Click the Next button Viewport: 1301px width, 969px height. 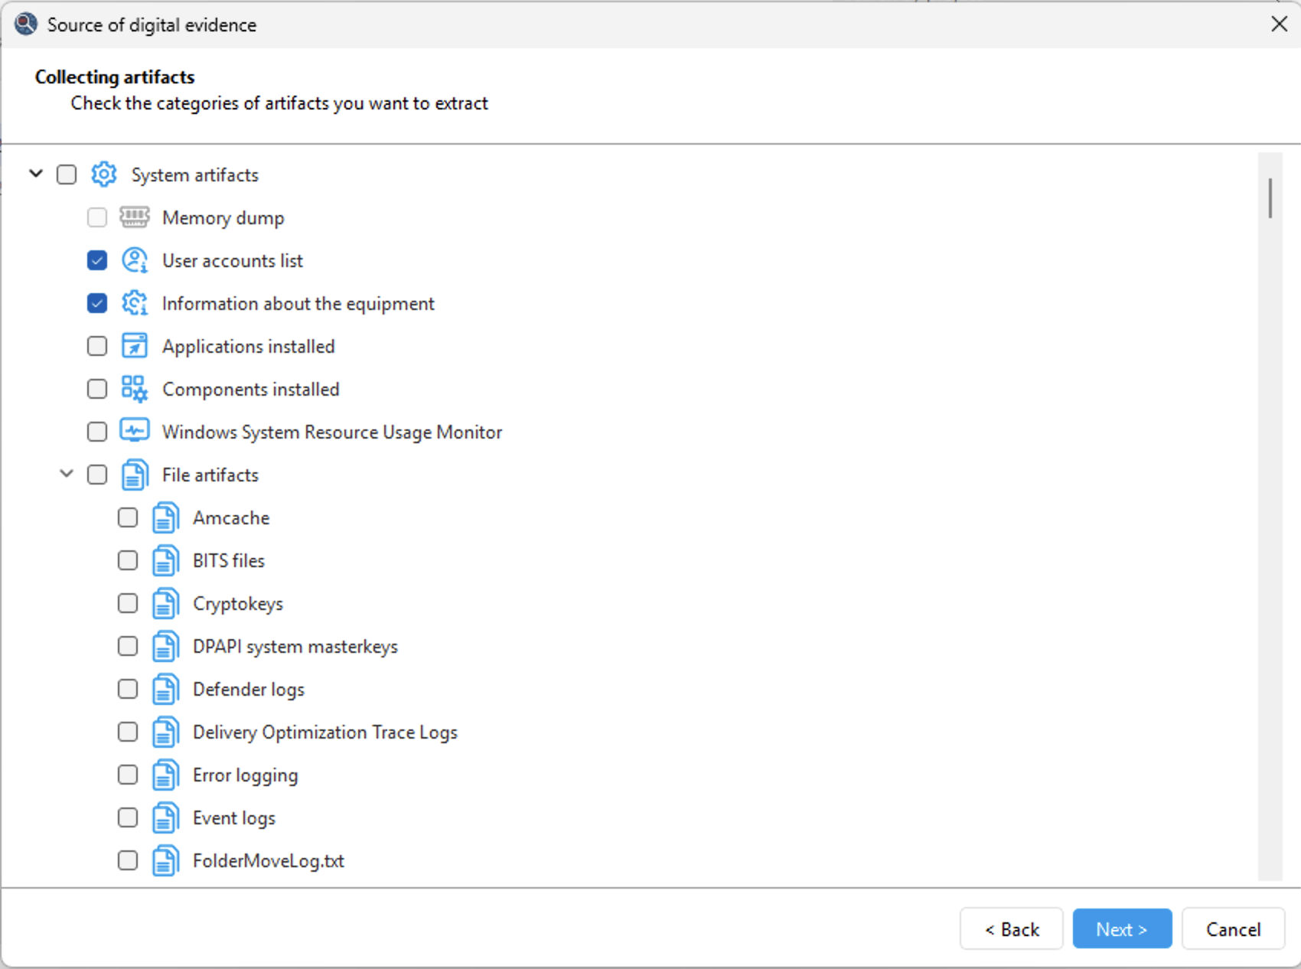click(1121, 928)
